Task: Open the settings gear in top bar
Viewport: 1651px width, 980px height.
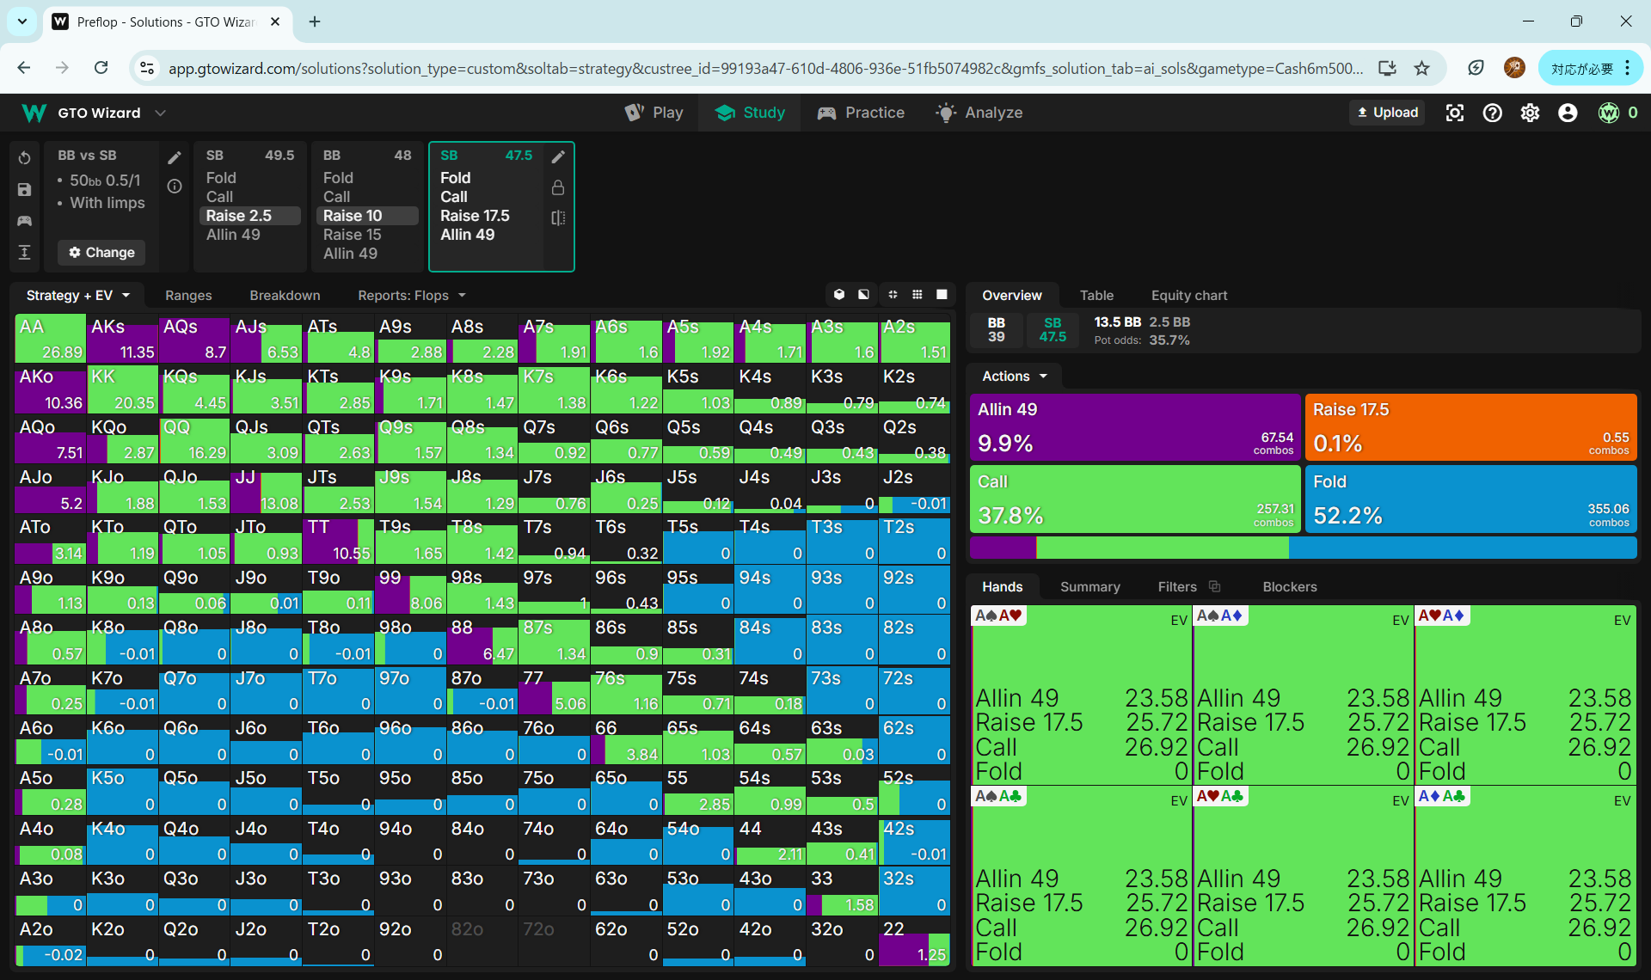Action: (1530, 113)
